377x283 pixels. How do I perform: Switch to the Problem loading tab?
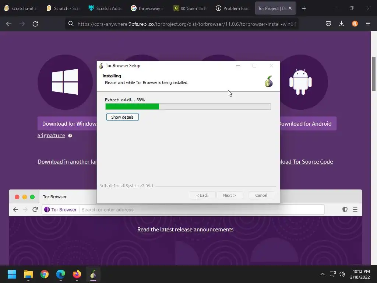(x=233, y=8)
